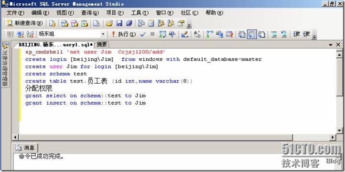This screenshot has width=345, height=172.
Task: Open an Analysis Services XMLA query
Action: (x=85, y=23)
